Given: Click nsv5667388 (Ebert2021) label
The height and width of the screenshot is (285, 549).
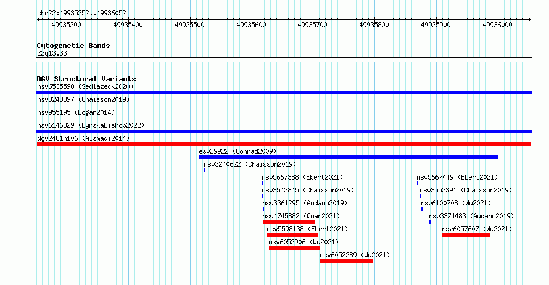Looking at the screenshot, I should tap(302, 177).
